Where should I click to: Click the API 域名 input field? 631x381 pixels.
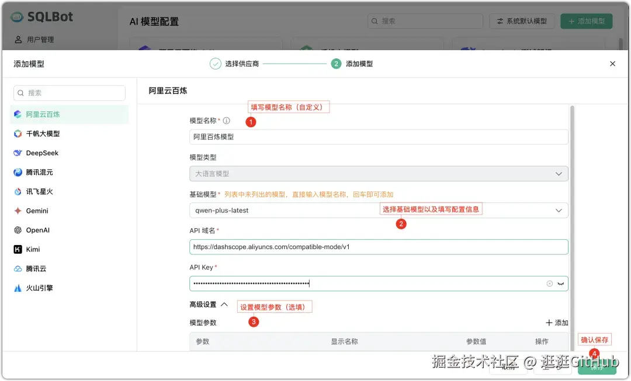pos(379,247)
